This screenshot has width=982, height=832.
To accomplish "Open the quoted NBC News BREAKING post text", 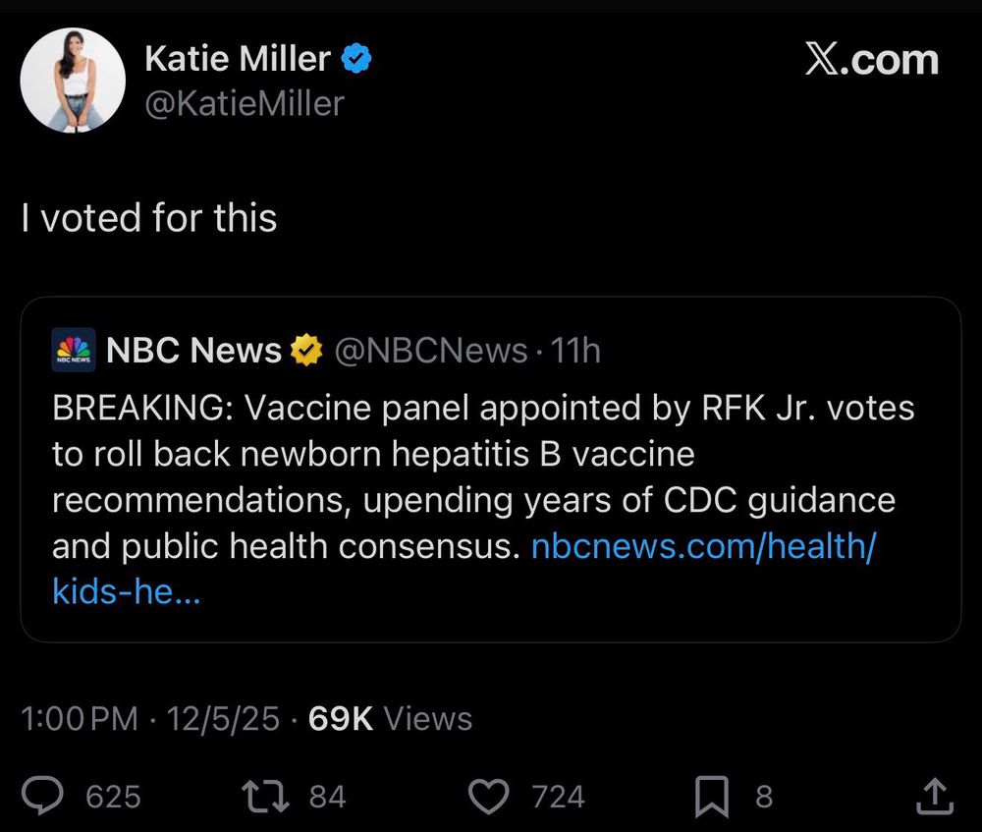I will tap(471, 476).
